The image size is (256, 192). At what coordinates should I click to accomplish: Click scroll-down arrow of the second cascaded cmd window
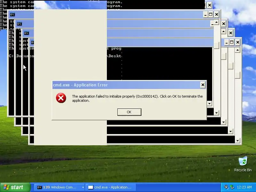[x=223, y=122]
